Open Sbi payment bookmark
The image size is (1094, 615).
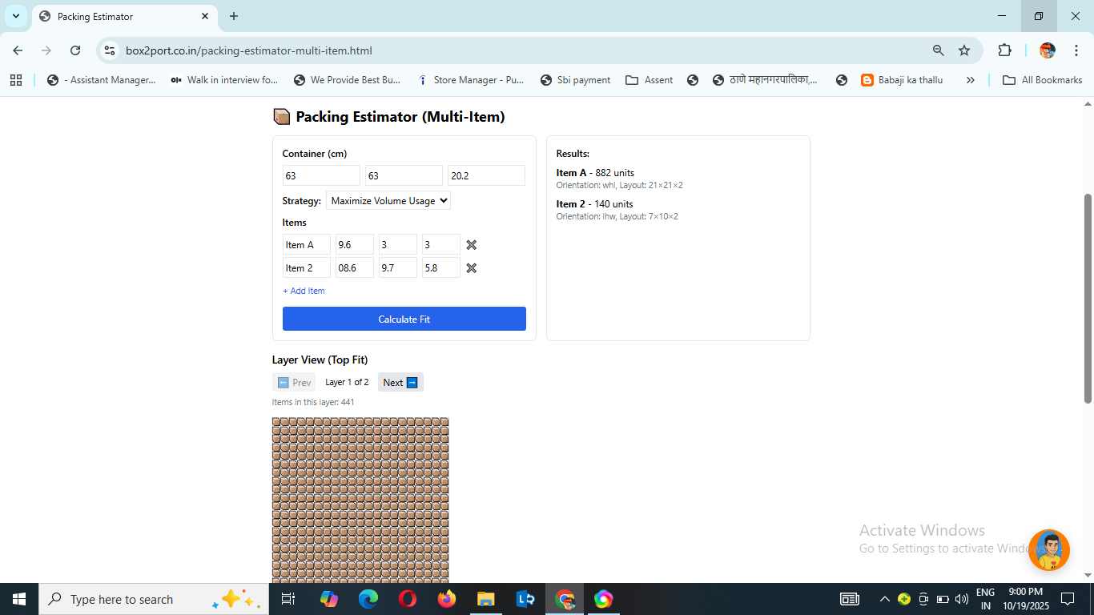coord(575,80)
